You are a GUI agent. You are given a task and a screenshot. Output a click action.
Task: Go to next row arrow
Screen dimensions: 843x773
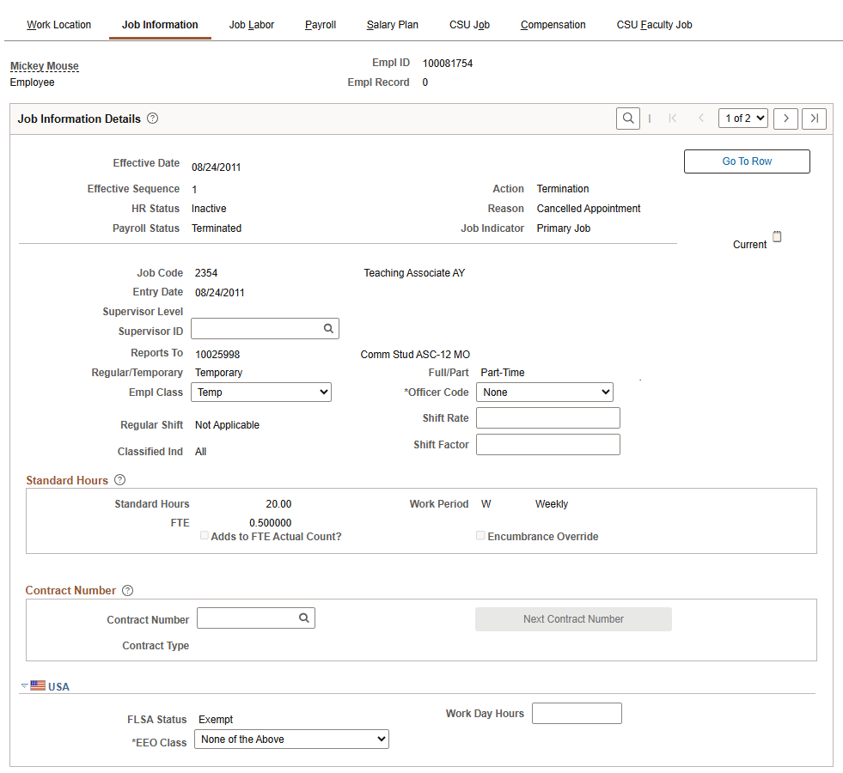click(785, 119)
